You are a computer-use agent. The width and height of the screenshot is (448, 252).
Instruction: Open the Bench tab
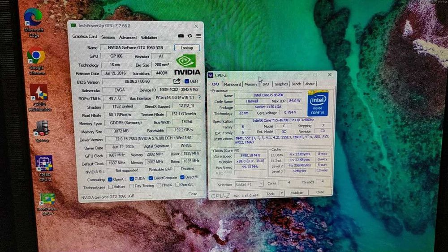pyautogui.click(x=296, y=84)
